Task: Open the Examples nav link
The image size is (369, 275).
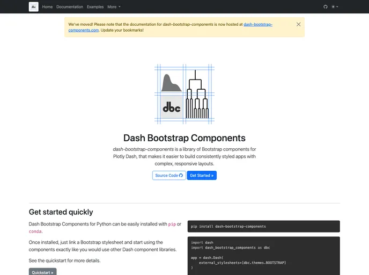Action: point(95,7)
